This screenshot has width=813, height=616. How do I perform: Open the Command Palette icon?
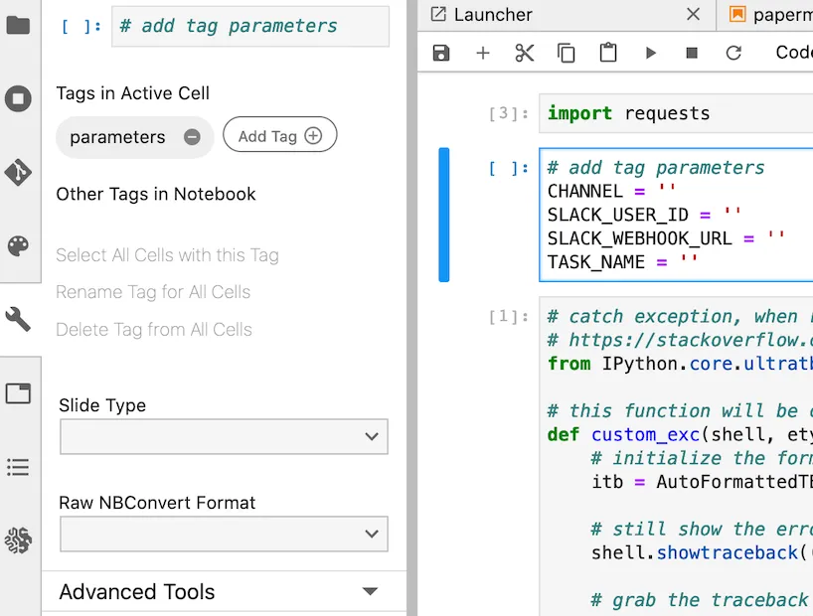18,246
